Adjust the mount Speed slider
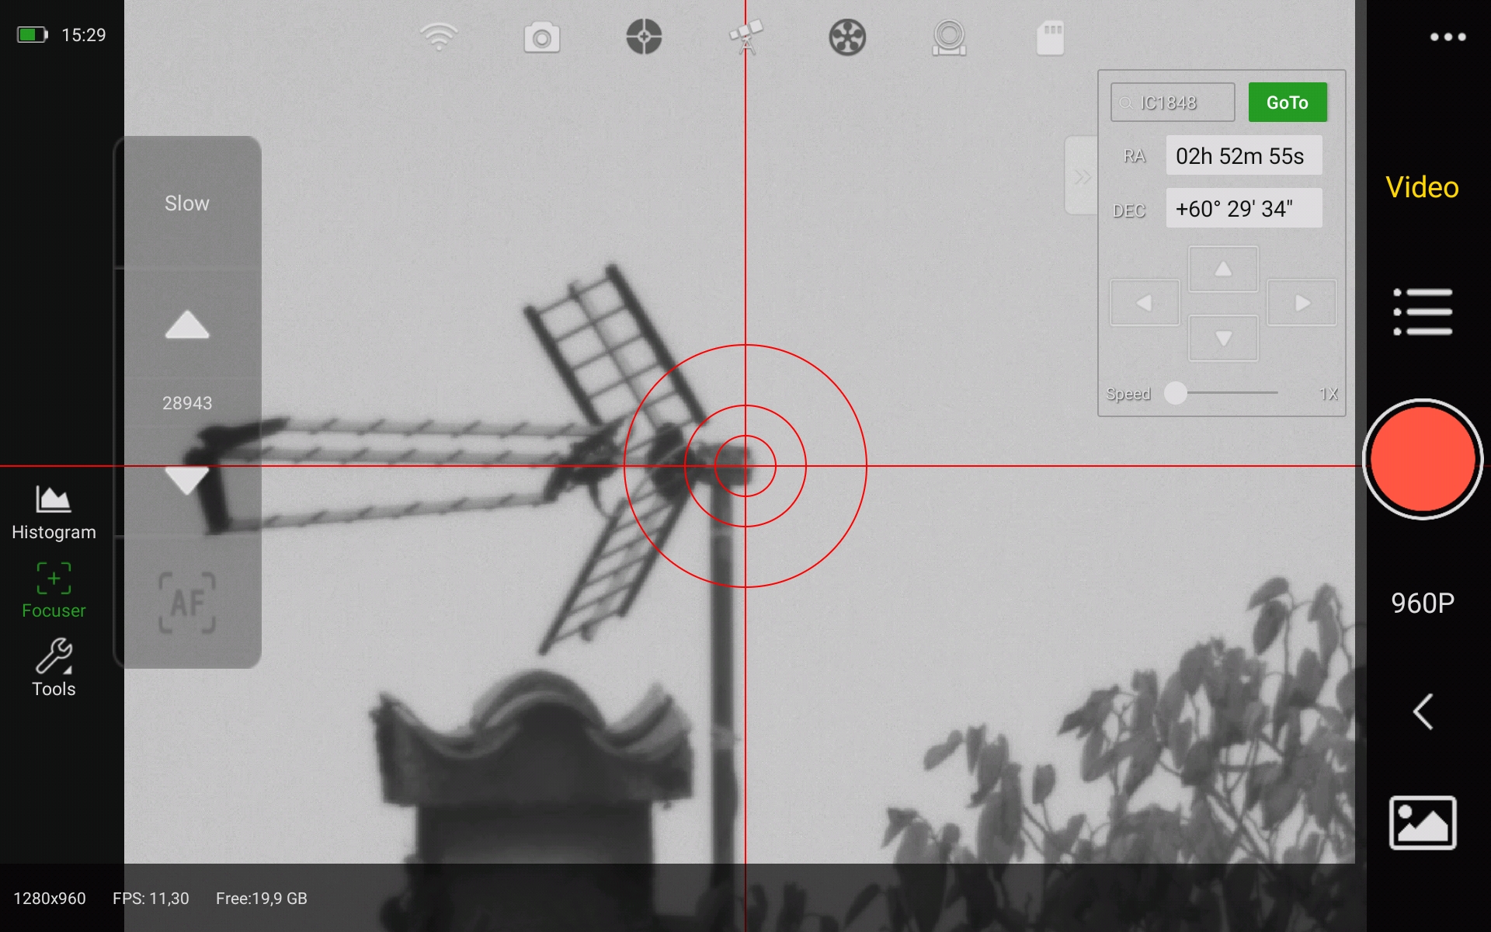The width and height of the screenshot is (1491, 932). click(1176, 394)
